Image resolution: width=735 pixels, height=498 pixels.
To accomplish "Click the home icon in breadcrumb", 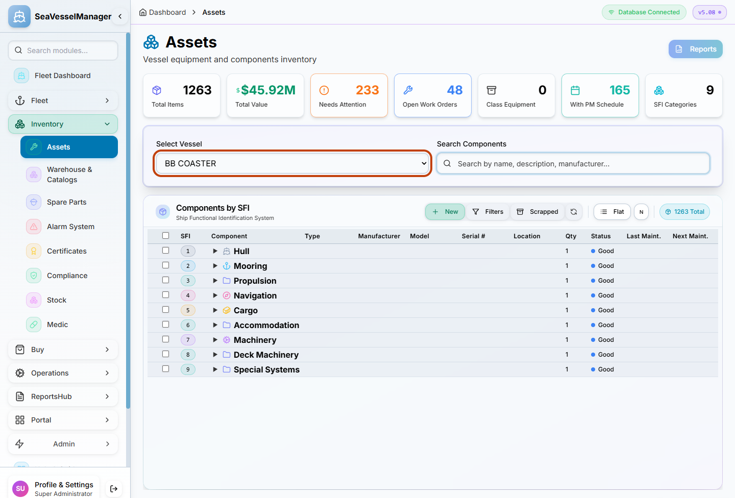I will 143,12.
